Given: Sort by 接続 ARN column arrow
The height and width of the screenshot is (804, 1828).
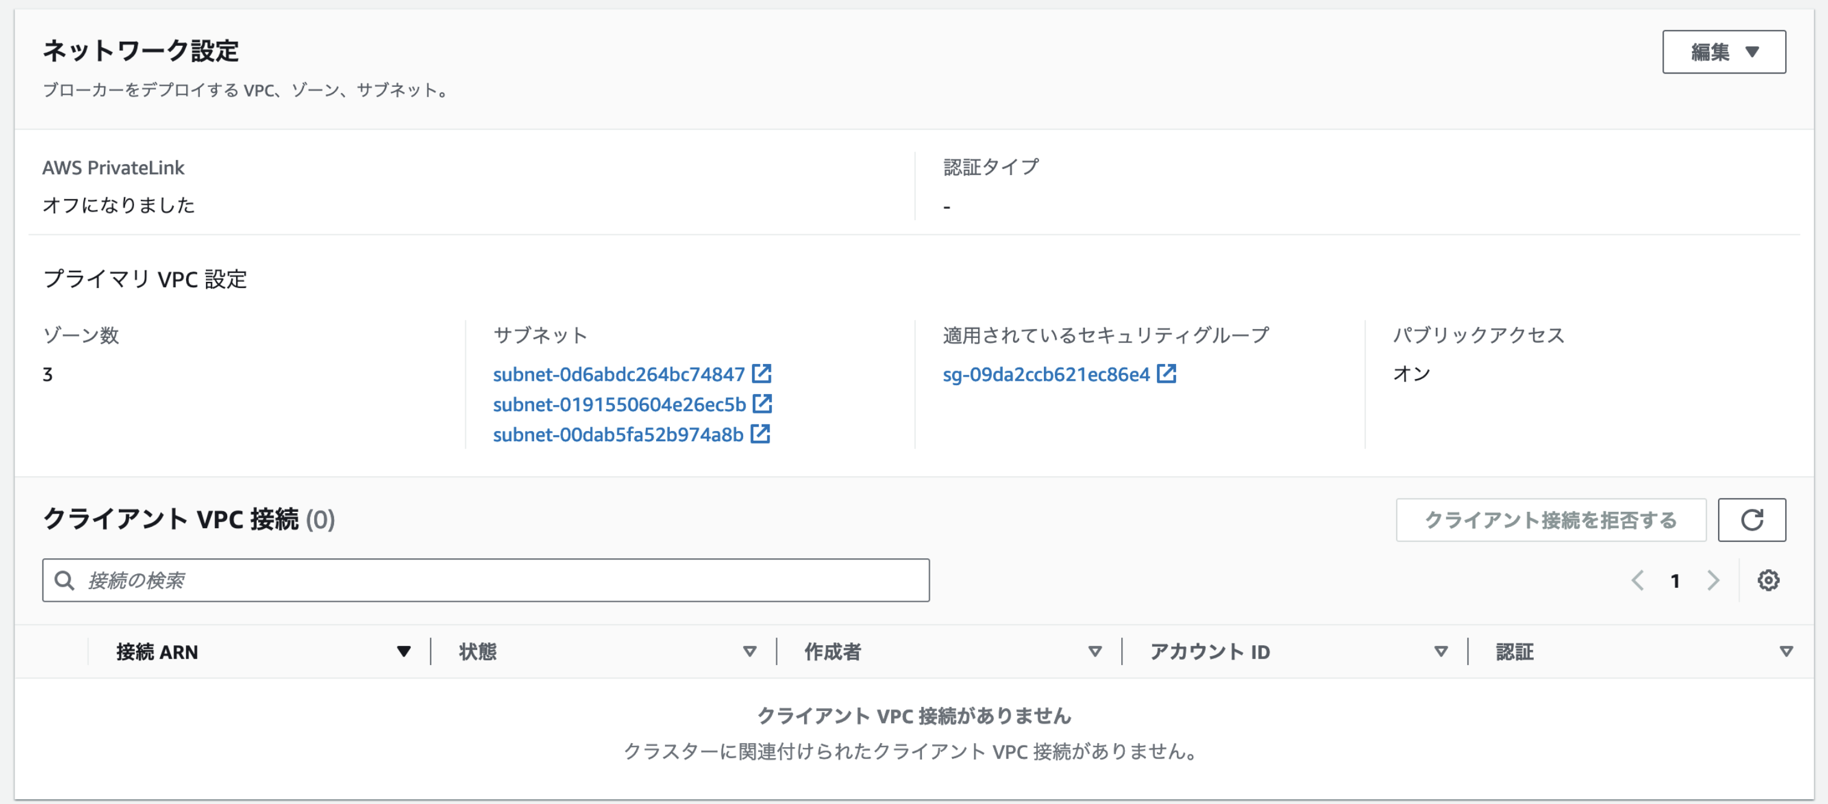Looking at the screenshot, I should click(x=403, y=651).
